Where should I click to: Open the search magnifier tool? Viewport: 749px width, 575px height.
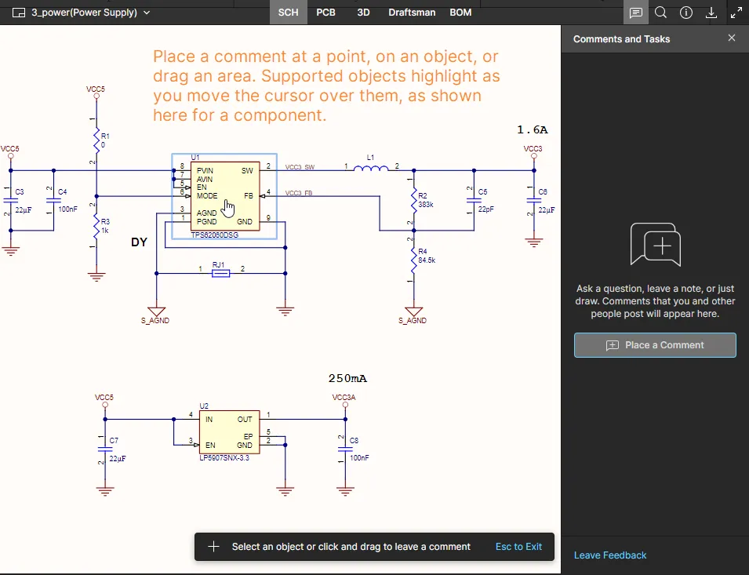pos(660,13)
